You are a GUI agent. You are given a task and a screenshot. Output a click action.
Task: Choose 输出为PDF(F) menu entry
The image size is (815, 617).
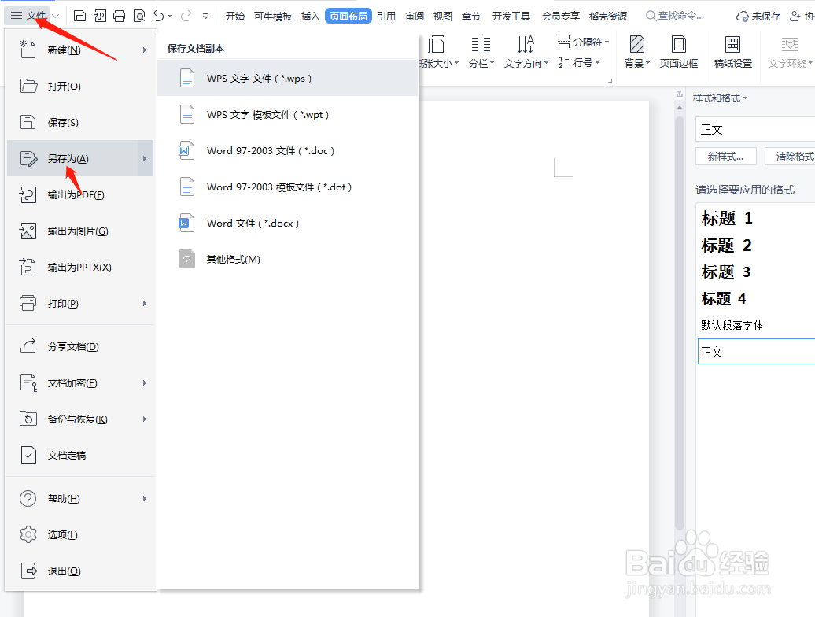80,195
